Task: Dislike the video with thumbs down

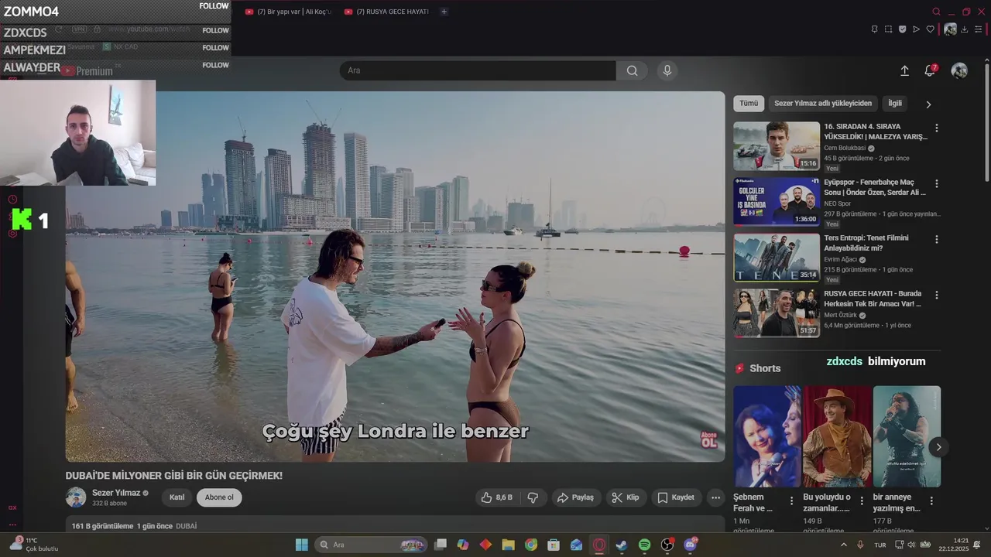Action: point(533,497)
